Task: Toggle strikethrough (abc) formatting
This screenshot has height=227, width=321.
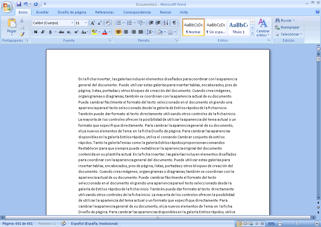Action: click(61, 32)
